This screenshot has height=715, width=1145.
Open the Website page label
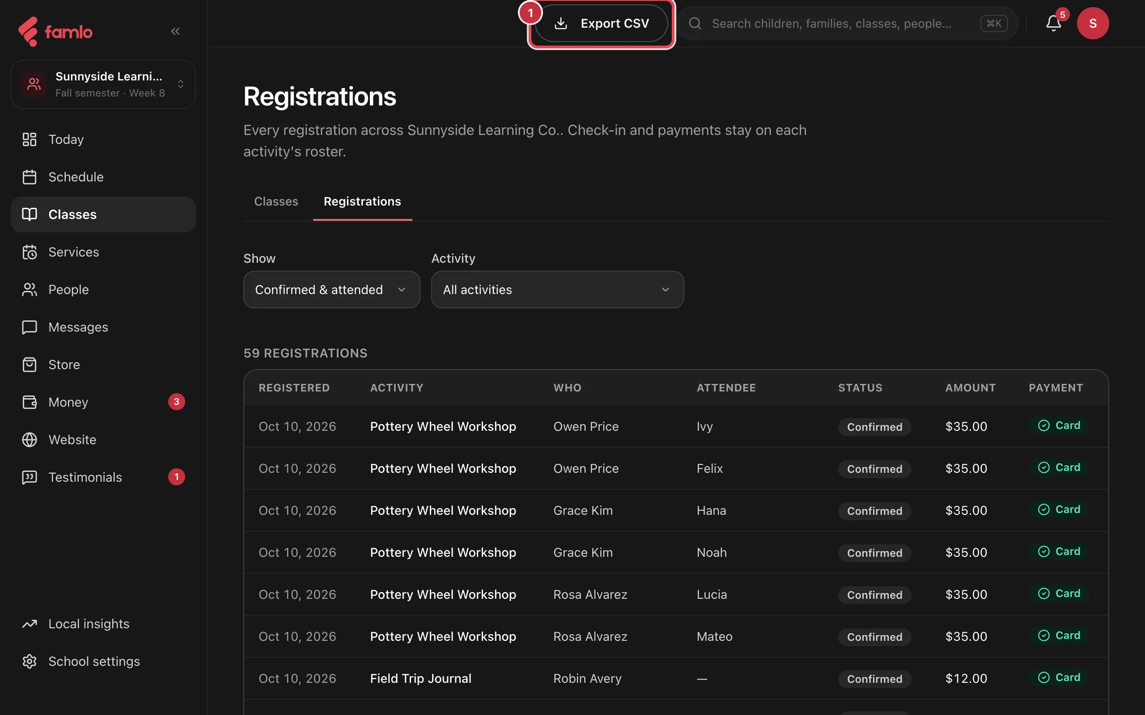click(72, 440)
